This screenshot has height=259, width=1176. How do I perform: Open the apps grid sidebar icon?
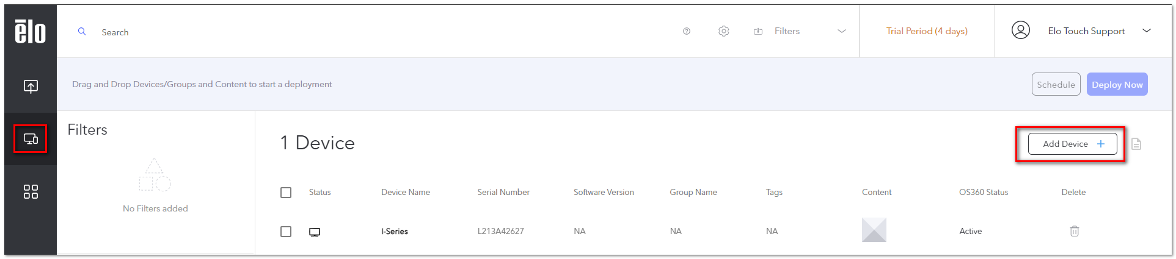tap(31, 192)
